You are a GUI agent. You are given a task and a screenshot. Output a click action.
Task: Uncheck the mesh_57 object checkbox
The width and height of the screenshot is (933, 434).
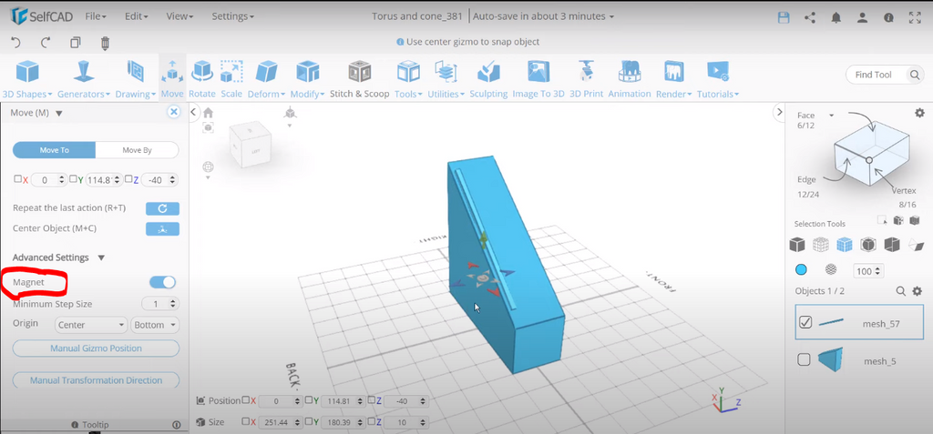pos(805,322)
